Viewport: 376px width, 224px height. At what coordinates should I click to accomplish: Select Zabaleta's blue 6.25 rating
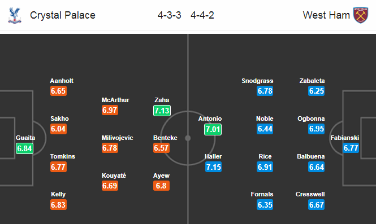(316, 91)
